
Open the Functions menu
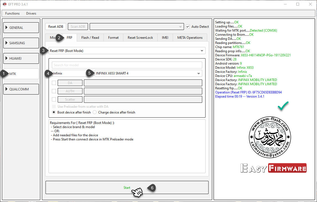(12, 13)
